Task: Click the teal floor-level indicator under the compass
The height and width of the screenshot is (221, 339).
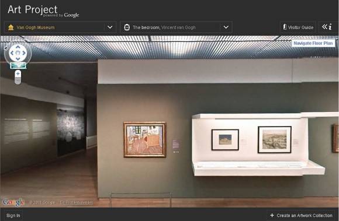Action: [18, 65]
